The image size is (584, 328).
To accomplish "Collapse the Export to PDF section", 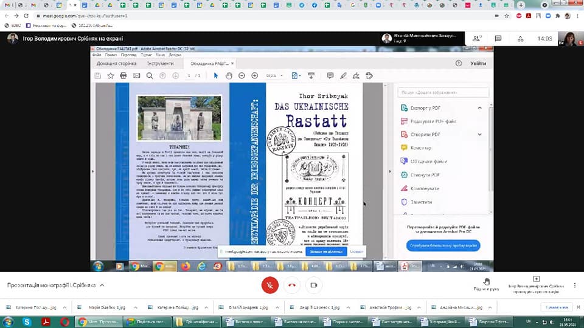I will point(479,108).
